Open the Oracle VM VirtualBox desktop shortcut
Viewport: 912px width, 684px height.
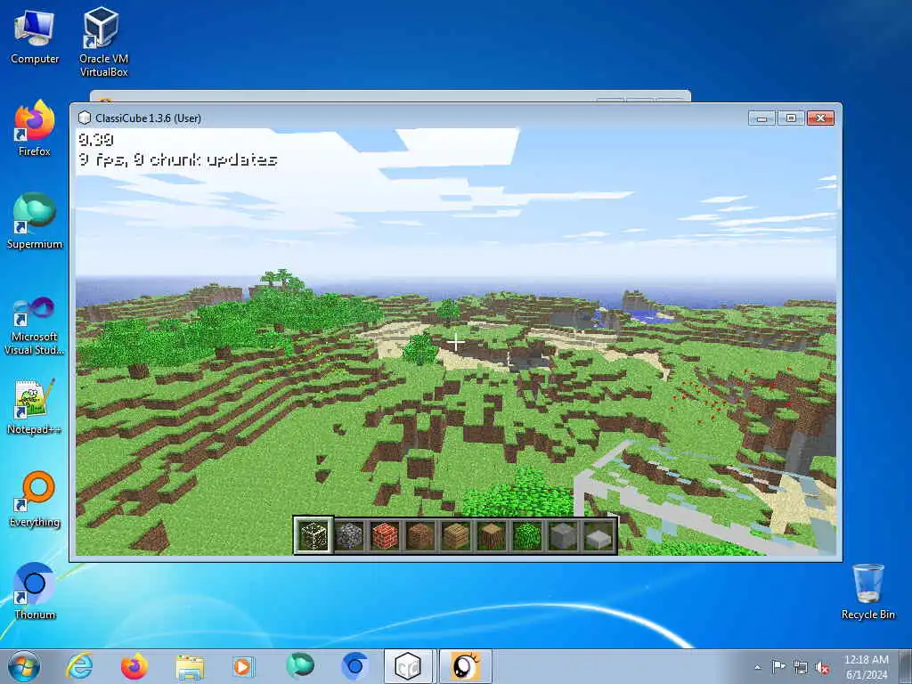[103, 42]
